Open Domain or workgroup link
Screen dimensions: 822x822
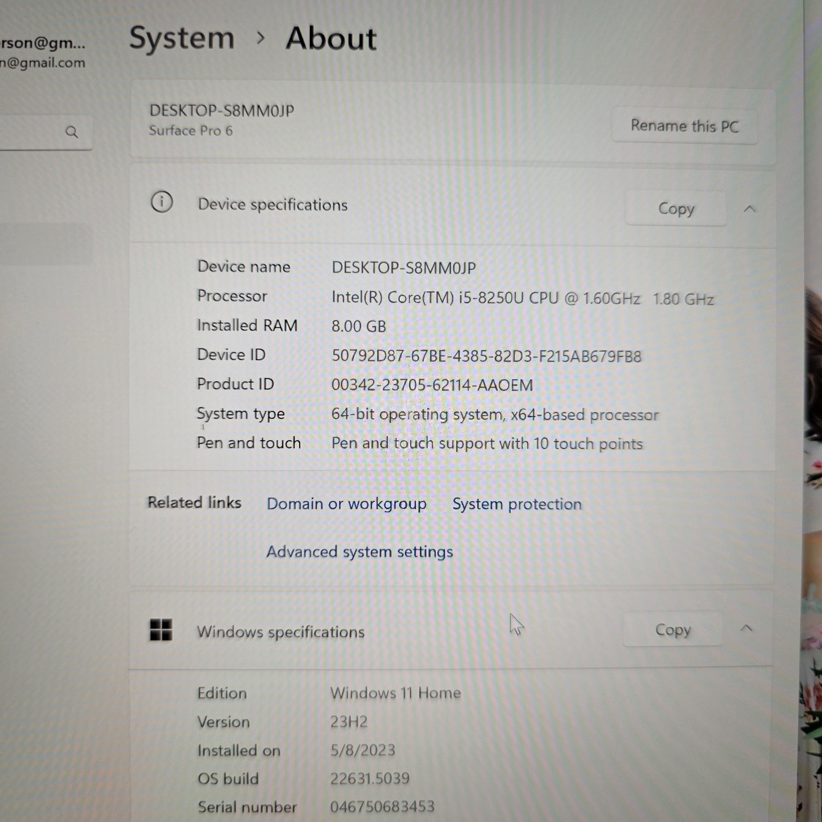pos(346,504)
